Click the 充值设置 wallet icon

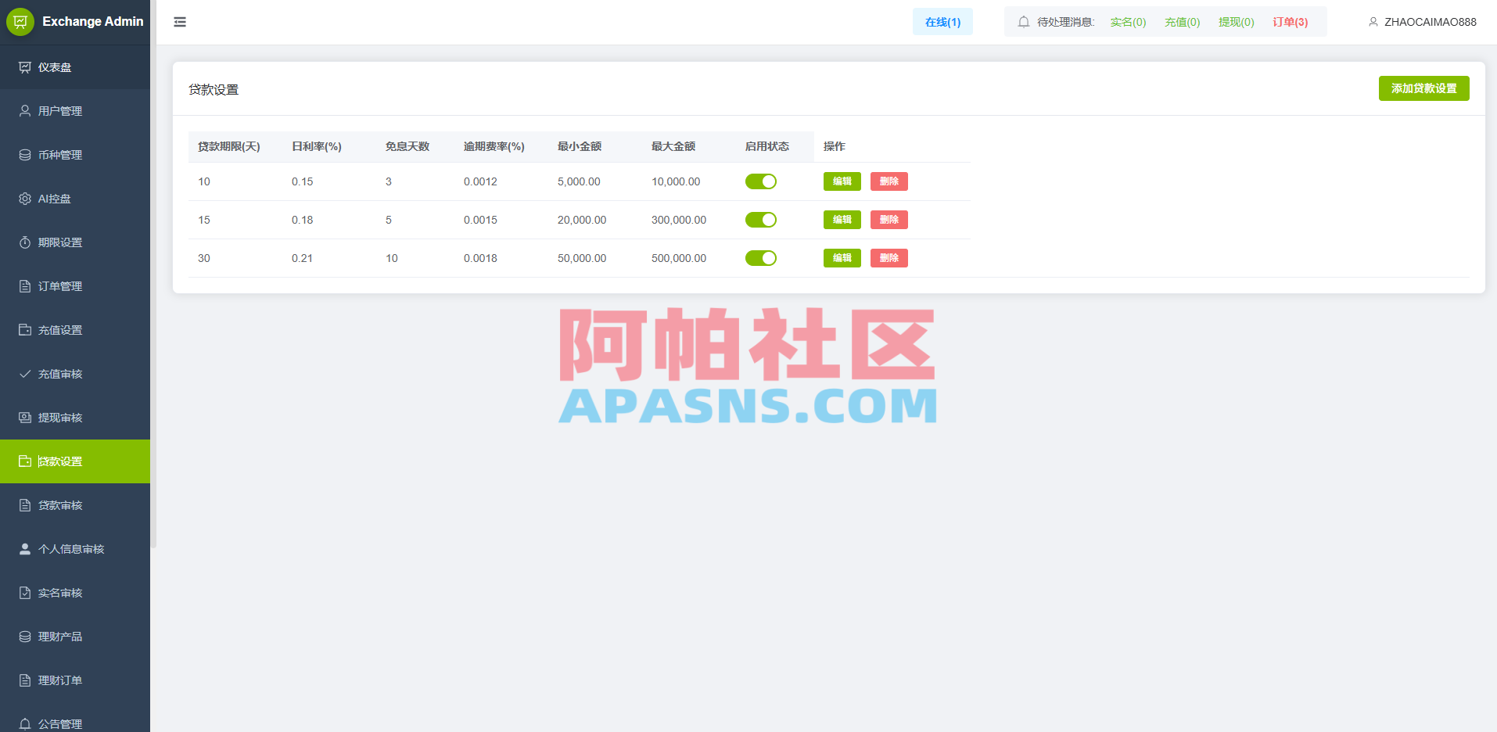25,330
